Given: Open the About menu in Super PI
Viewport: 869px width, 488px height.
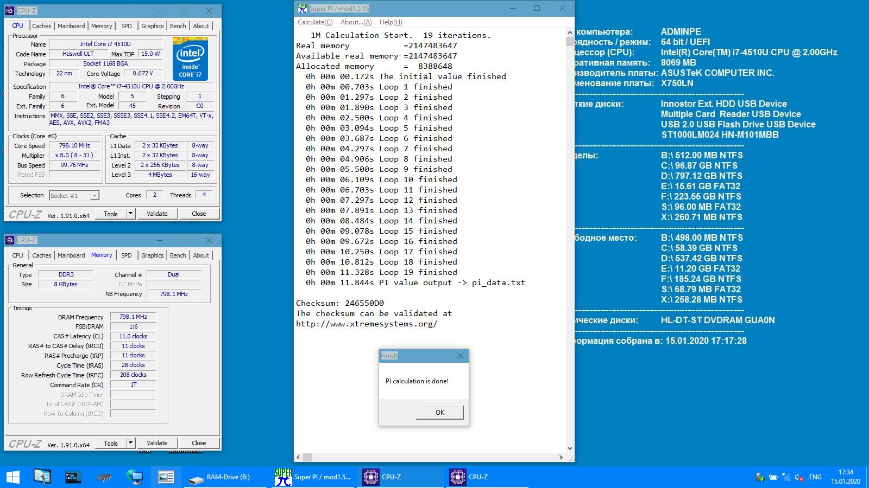Looking at the screenshot, I should pos(356,22).
